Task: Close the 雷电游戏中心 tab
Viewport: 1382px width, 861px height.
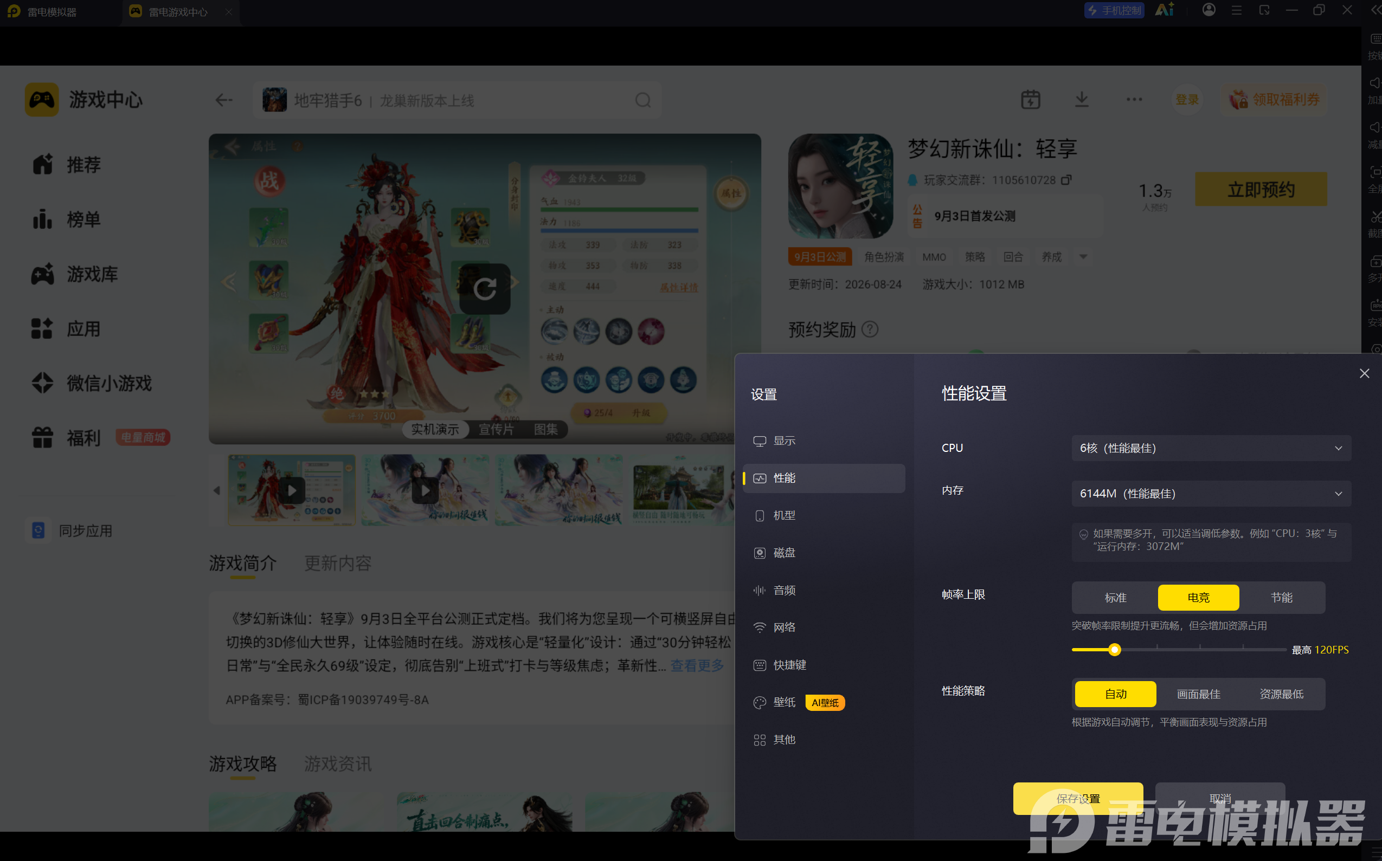Action: (x=228, y=12)
